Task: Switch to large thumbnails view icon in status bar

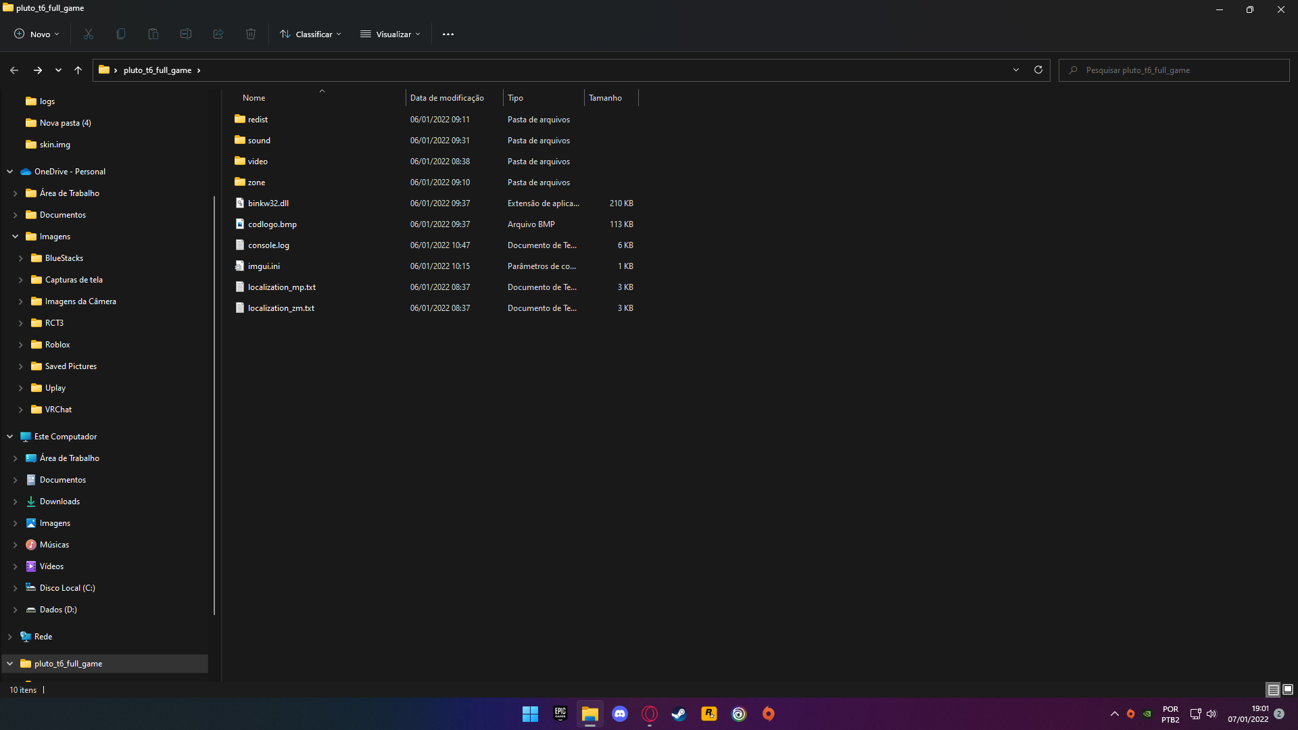Action: [x=1288, y=689]
